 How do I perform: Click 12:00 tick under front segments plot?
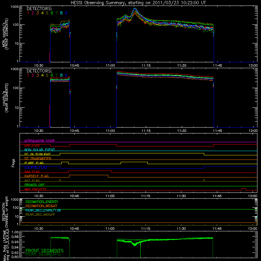tap(253, 66)
